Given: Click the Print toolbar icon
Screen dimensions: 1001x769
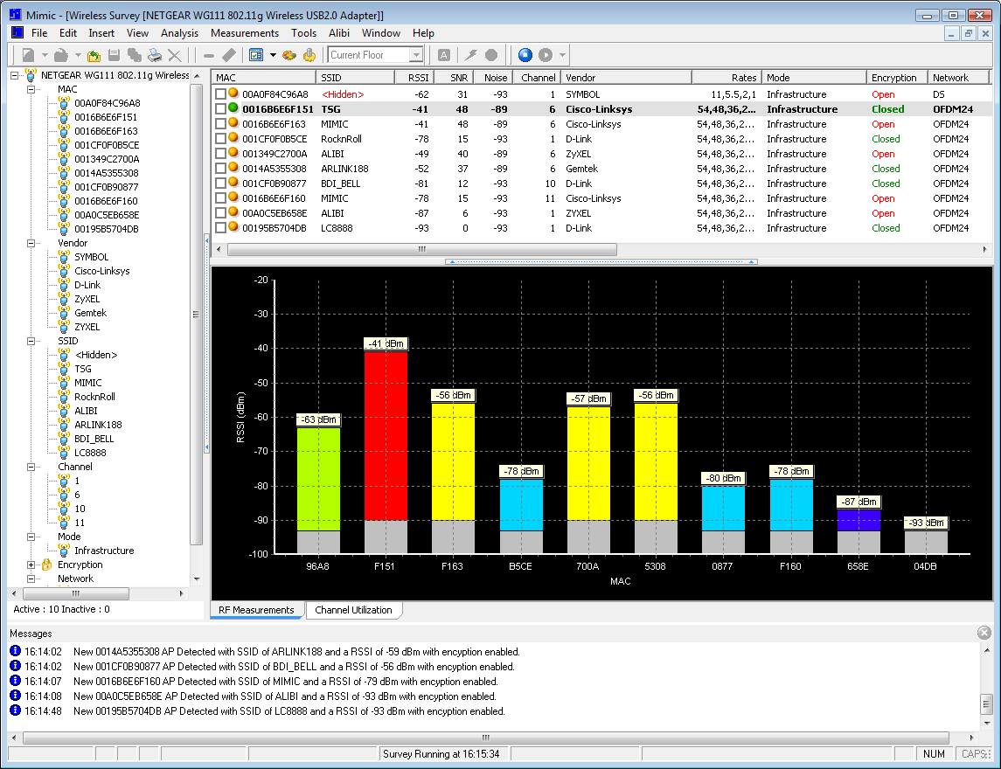Looking at the screenshot, I should coord(155,55).
